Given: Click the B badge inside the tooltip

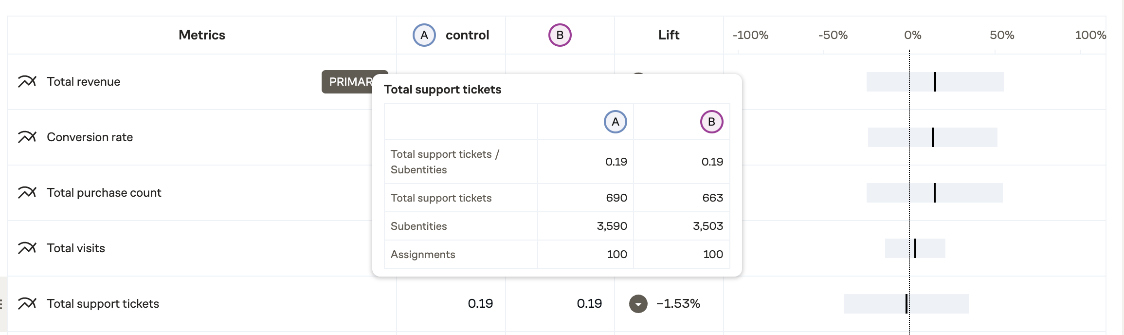Looking at the screenshot, I should click(x=711, y=122).
